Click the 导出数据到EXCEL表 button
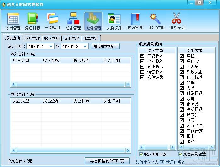This screenshot has width=220, height=167. click(x=107, y=161)
